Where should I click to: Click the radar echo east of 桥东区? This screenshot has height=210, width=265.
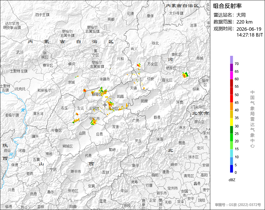(x=185, y=75)
